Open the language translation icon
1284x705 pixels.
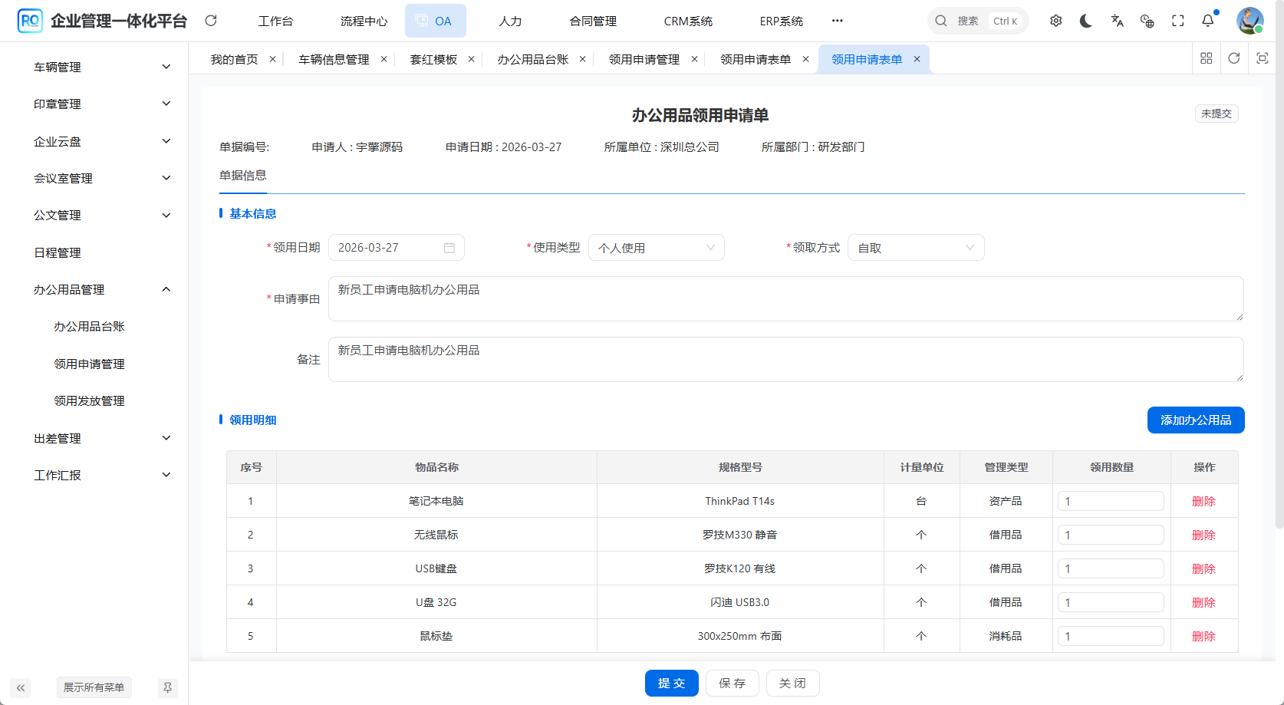(x=1117, y=21)
